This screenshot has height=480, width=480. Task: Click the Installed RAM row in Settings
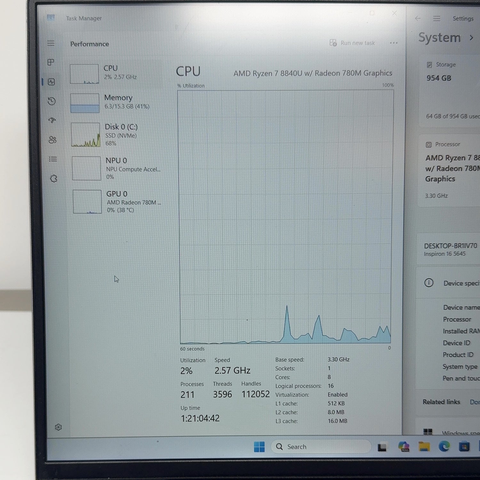pyautogui.click(x=461, y=331)
